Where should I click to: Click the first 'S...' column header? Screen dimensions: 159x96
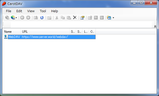(73, 32)
